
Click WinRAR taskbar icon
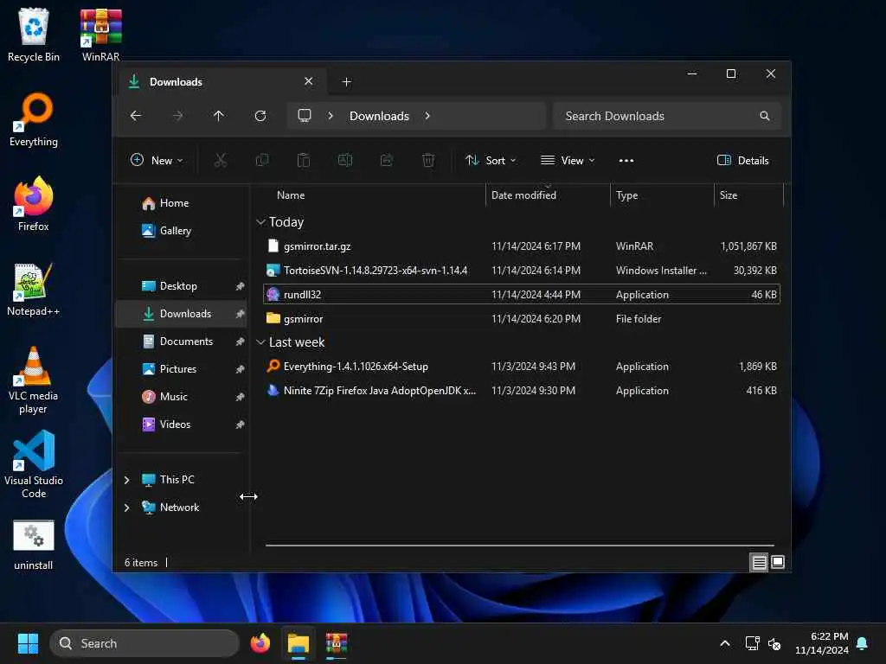click(337, 643)
